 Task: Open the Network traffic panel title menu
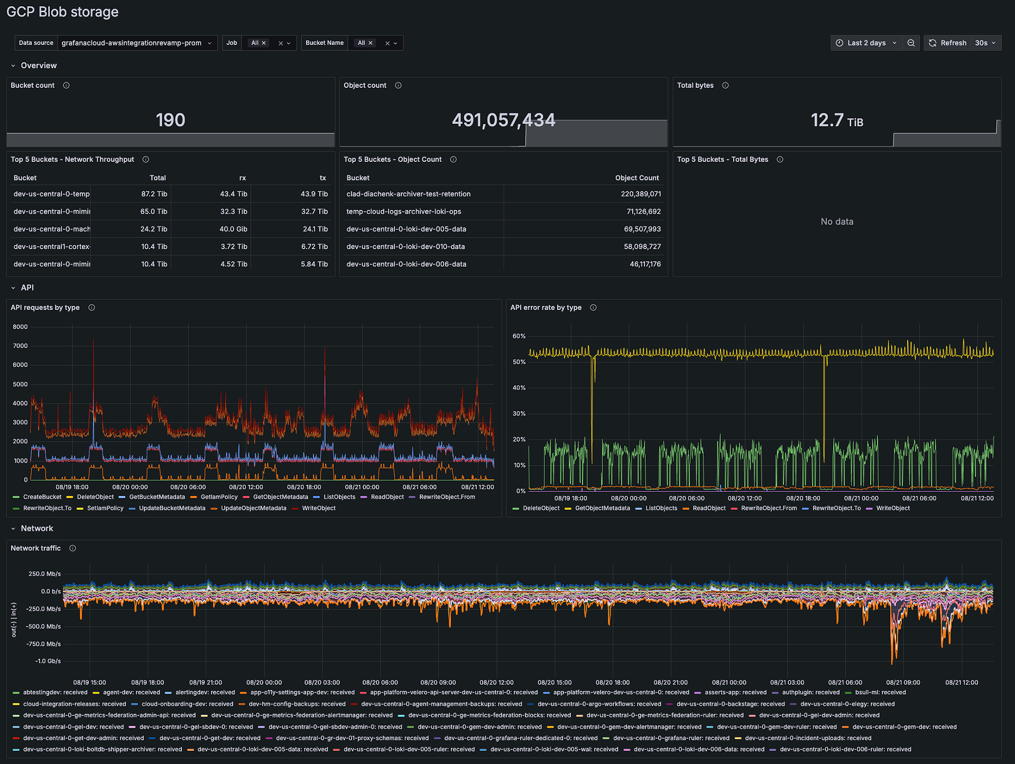[35, 548]
